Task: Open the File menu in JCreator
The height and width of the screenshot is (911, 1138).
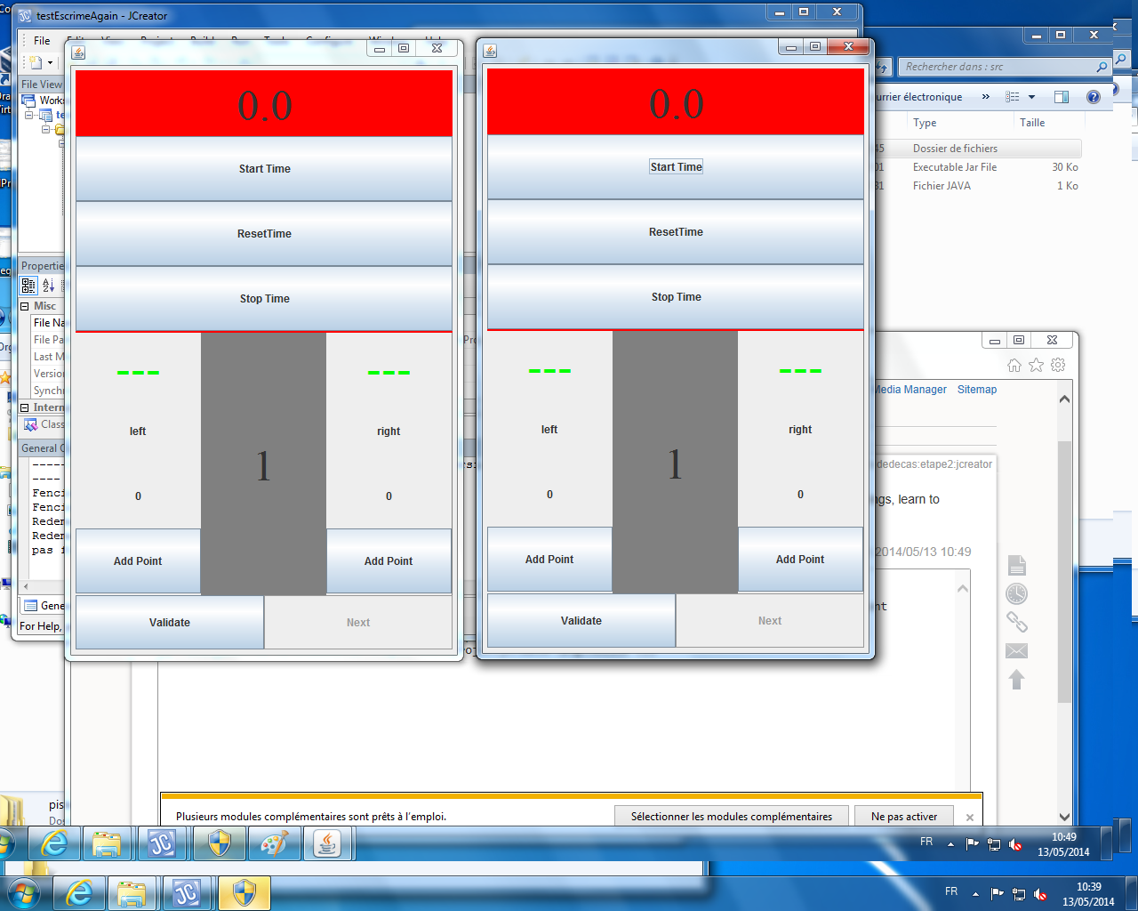Action: pyautogui.click(x=42, y=41)
